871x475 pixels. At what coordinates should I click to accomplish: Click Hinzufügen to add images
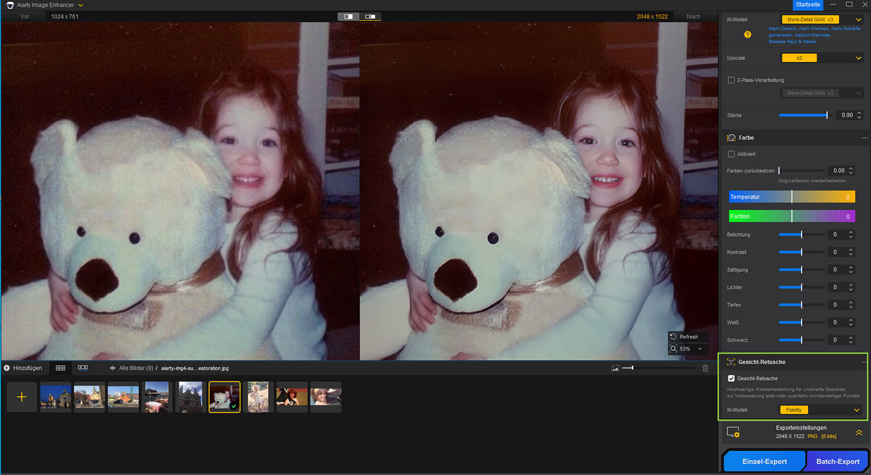pos(23,368)
